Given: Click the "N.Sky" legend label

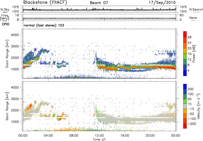Looking at the screenshot, I should coord(5,9).
